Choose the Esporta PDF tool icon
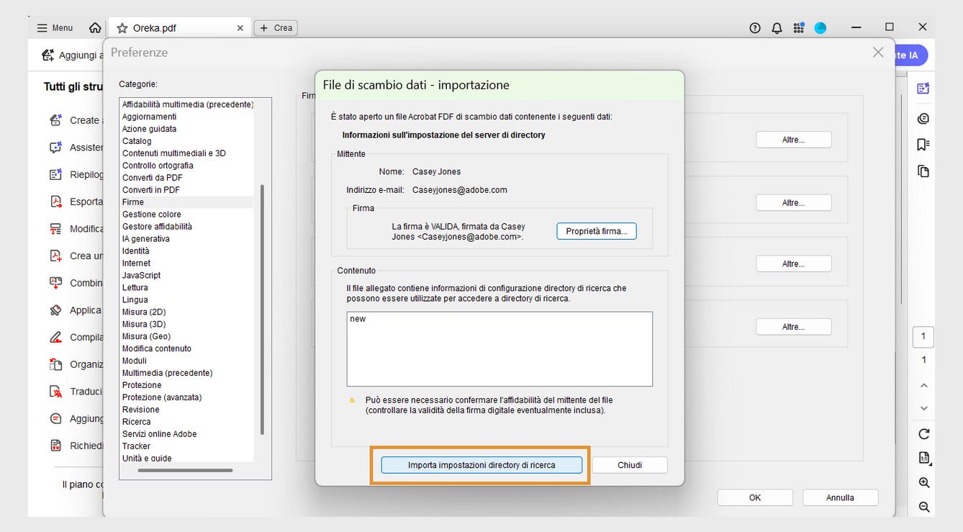 [x=55, y=202]
